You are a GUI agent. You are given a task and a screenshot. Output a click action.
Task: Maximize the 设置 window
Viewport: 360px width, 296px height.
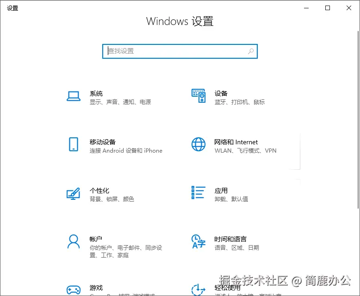(328, 8)
